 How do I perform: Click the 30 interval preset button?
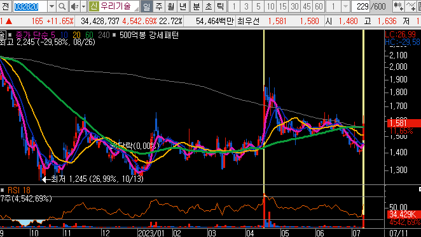click(x=295, y=6)
